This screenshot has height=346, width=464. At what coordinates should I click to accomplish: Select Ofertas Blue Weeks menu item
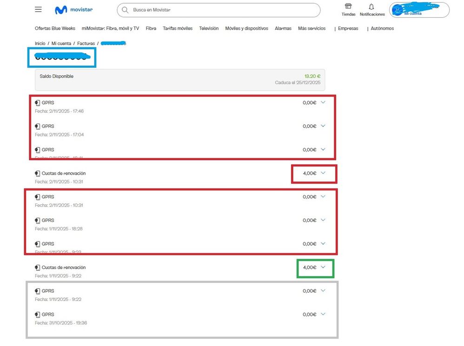tap(55, 28)
